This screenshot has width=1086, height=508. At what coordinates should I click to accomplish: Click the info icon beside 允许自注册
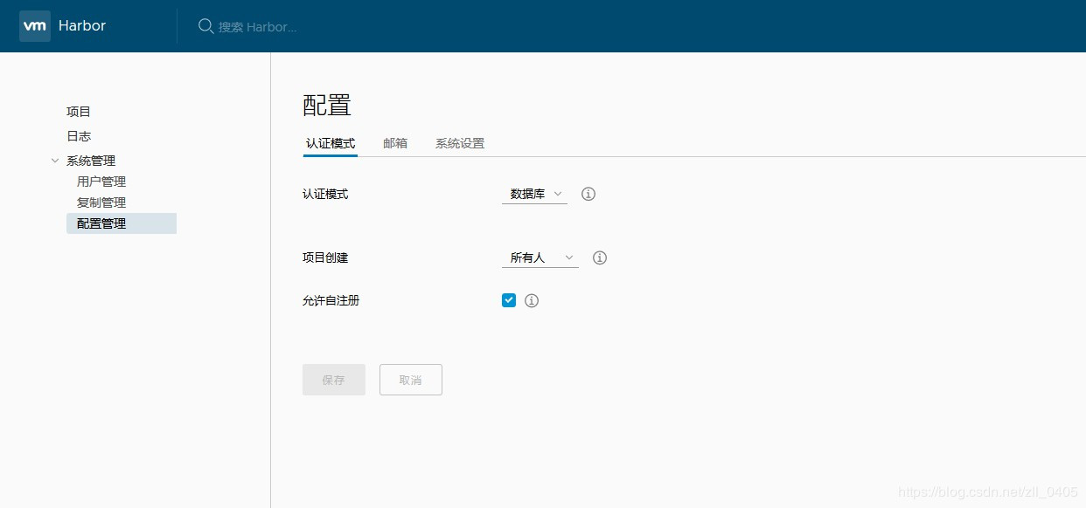click(x=532, y=299)
